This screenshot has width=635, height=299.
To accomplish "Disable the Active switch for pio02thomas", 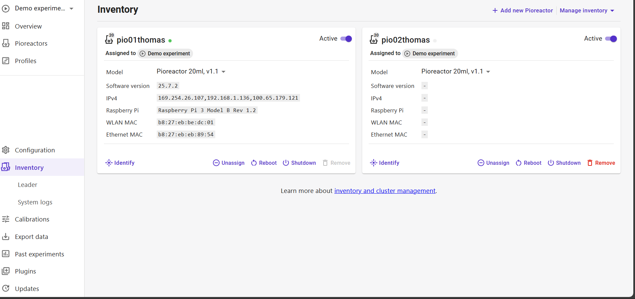I will (611, 39).
